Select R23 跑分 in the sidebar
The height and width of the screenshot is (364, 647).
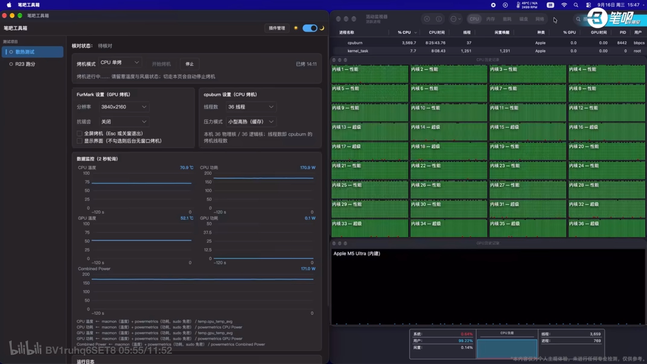[33, 64]
